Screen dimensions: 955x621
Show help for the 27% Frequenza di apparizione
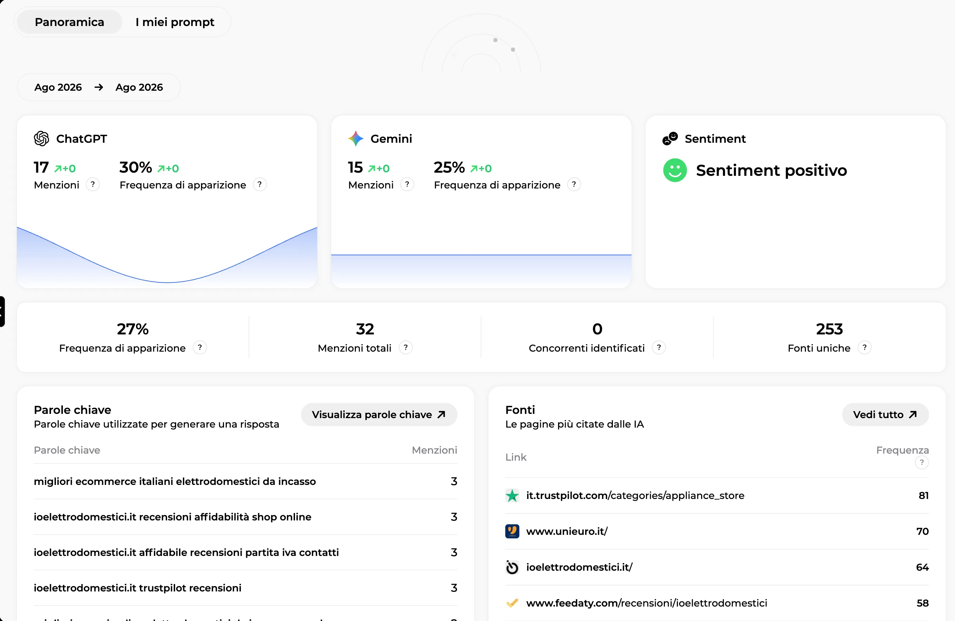[x=200, y=347]
